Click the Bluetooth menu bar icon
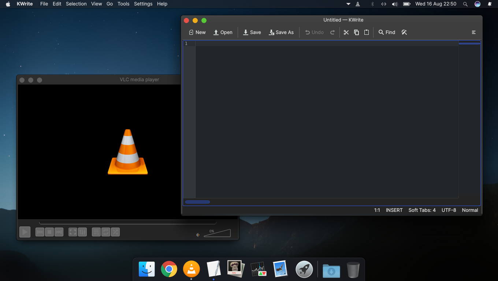 pos(372,4)
